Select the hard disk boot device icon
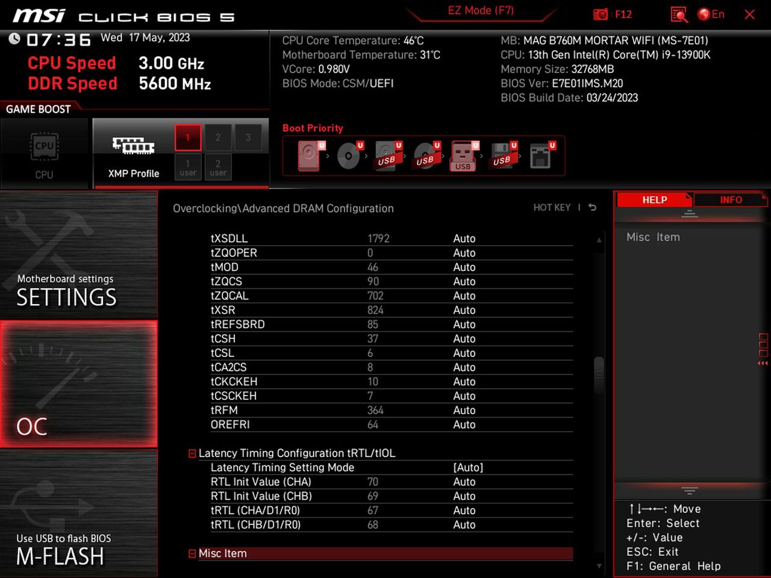Screen dimensions: 771x578 coord(311,156)
